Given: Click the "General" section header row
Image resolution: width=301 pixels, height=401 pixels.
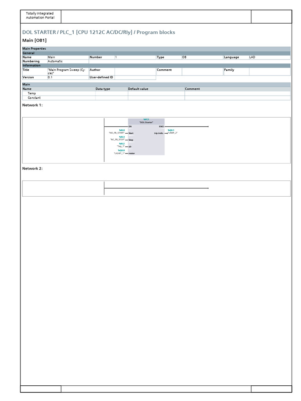Looking at the screenshot, I should pyautogui.click(x=156, y=53).
